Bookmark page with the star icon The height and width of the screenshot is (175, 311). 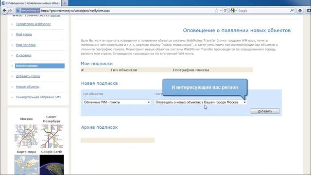(x=216, y=11)
